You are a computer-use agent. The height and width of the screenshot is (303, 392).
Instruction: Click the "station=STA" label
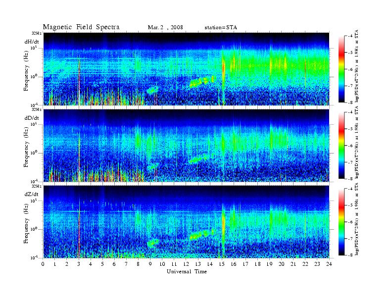[x=221, y=28]
